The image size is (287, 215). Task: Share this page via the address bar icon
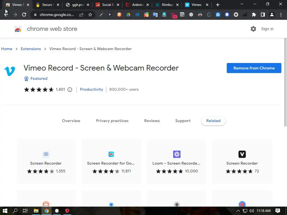click(x=81, y=15)
